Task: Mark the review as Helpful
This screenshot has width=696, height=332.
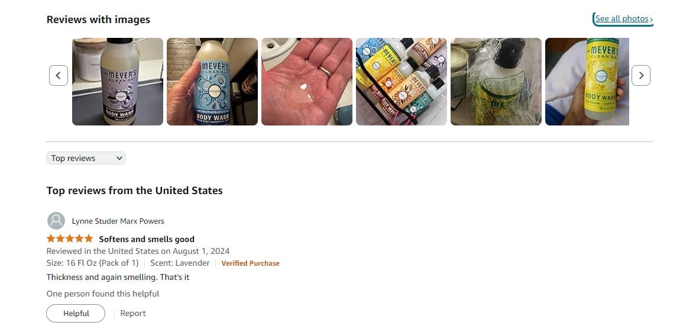Action: pyautogui.click(x=76, y=313)
